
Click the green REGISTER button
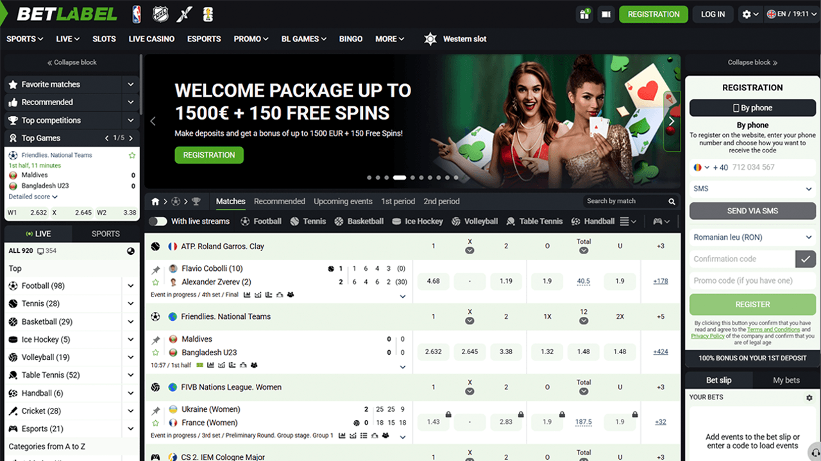(753, 305)
